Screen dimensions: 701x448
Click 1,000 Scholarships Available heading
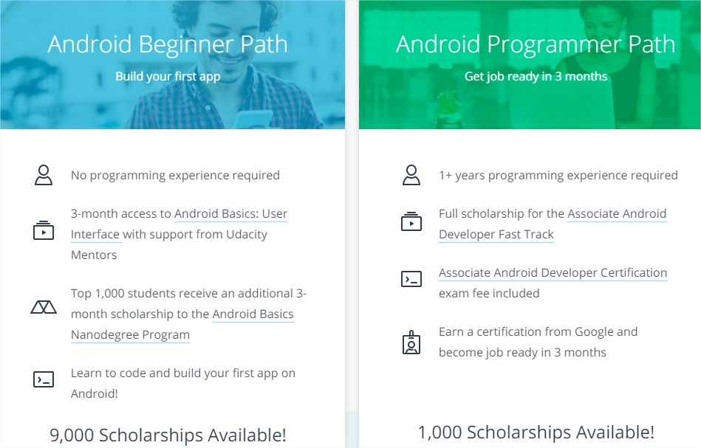pyautogui.click(x=536, y=432)
